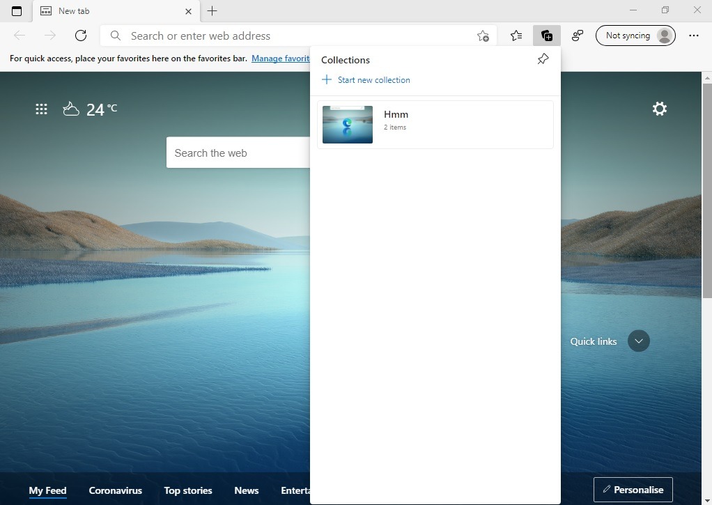
Task: Open the Favourites star on the toolbar
Action: (516, 36)
